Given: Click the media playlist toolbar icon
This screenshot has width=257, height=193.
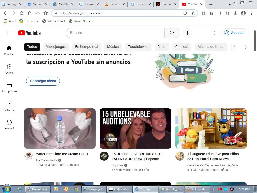Looking at the screenshot, I should (x=219, y=13).
